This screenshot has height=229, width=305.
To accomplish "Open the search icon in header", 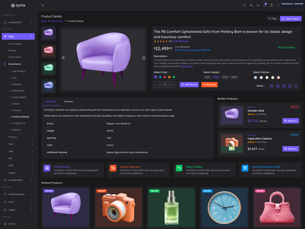I will pyautogui.click(x=244, y=5).
